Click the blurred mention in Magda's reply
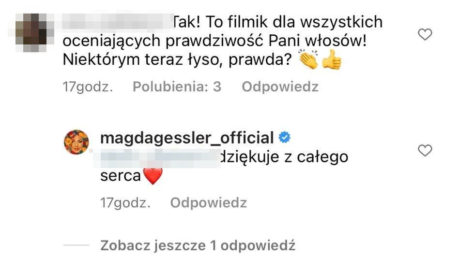The width and height of the screenshot is (458, 257). pos(158,158)
